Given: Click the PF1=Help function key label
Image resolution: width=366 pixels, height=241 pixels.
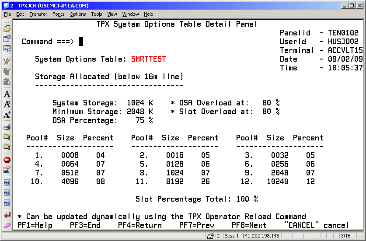Looking at the screenshot, I should (x=35, y=225).
